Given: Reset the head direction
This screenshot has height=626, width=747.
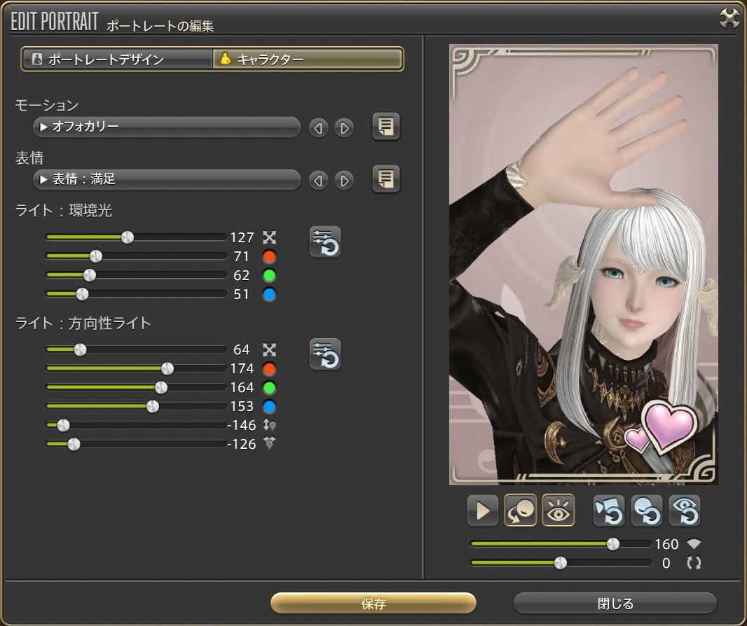Looking at the screenshot, I should (646, 510).
